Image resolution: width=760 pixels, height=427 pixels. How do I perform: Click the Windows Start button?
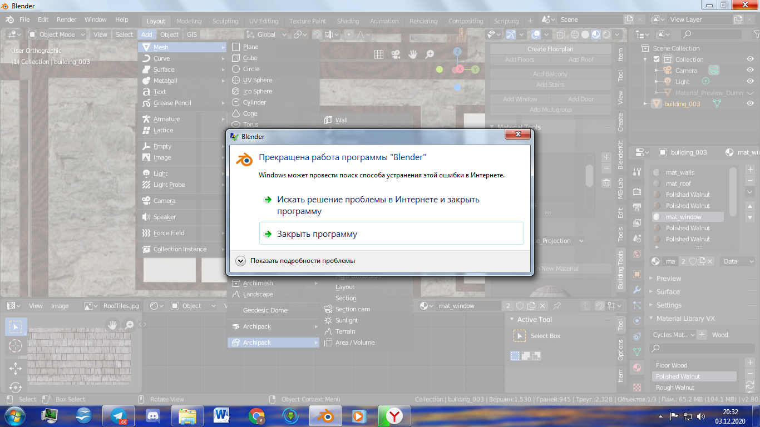coord(15,415)
